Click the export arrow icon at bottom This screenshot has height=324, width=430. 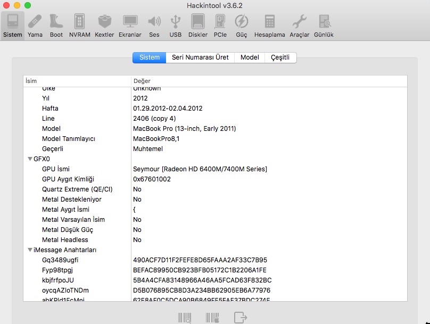(x=241, y=318)
